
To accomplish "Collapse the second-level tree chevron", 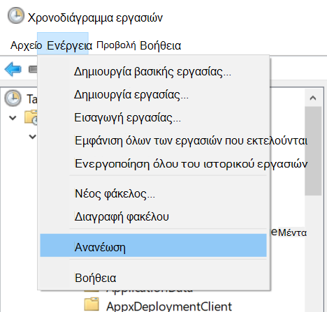I will pyautogui.click(x=32, y=137).
